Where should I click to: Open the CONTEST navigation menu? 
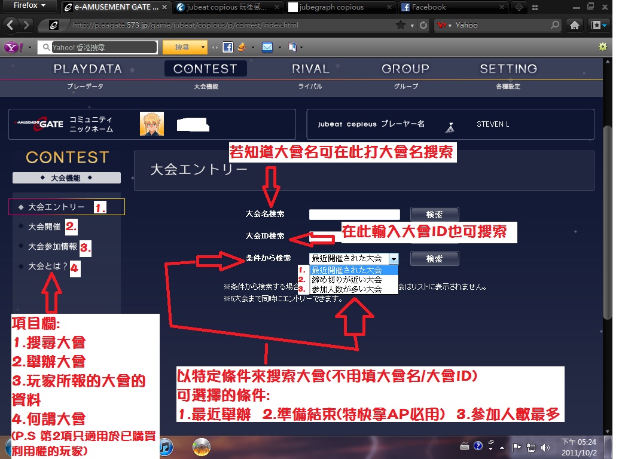[x=206, y=69]
